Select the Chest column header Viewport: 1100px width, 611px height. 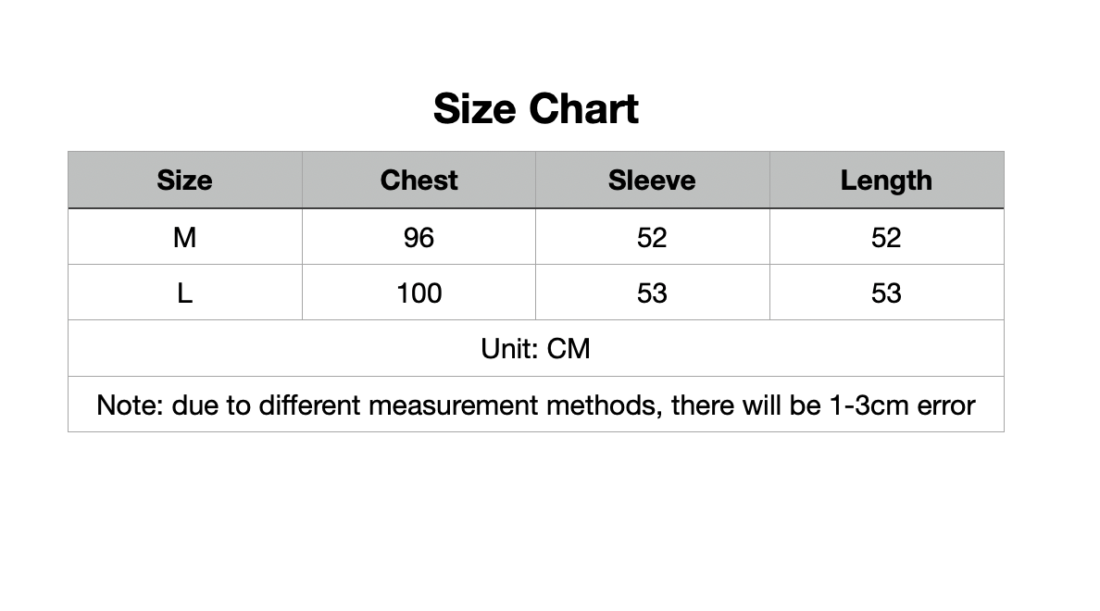(x=419, y=181)
